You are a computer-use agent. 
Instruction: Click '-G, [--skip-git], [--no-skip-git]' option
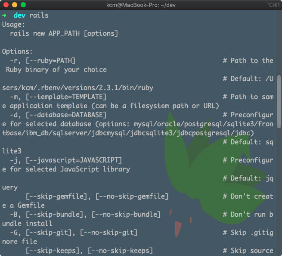tap(74, 233)
